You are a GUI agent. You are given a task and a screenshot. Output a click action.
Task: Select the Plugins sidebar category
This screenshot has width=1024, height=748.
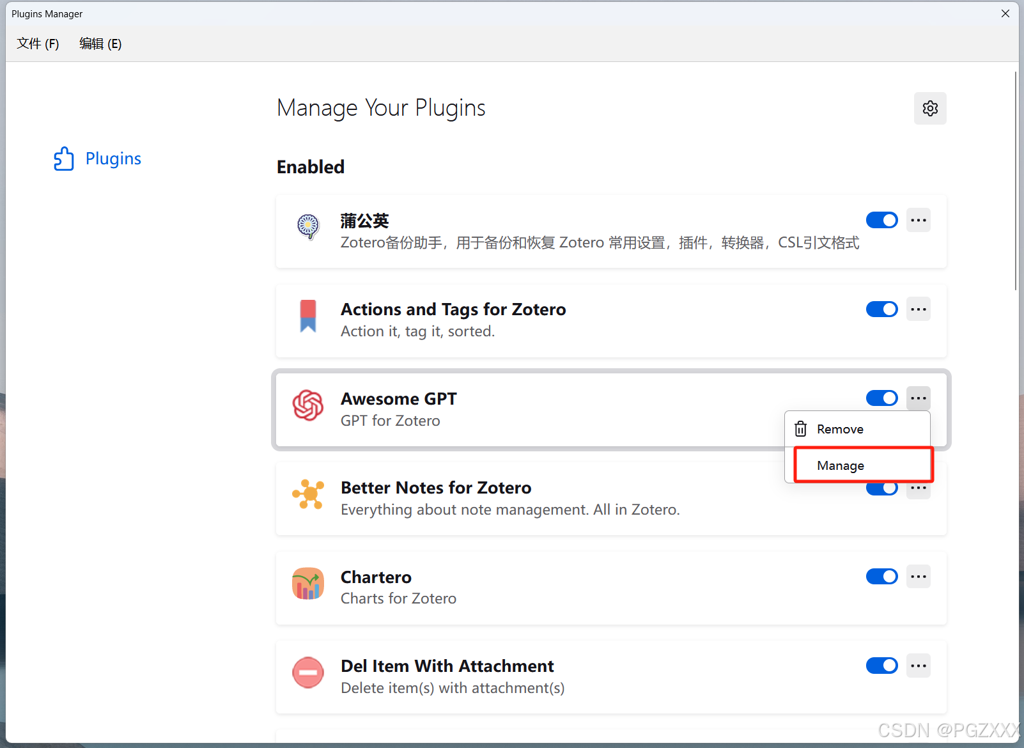97,159
